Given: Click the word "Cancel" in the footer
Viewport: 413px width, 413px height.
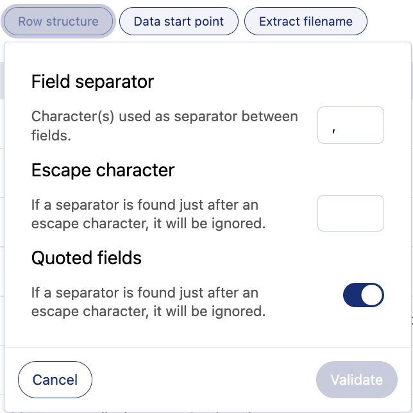Looking at the screenshot, I should tap(55, 380).
